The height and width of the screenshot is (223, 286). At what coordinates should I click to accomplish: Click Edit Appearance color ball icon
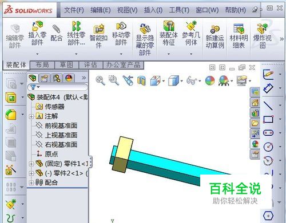coord(210,80)
